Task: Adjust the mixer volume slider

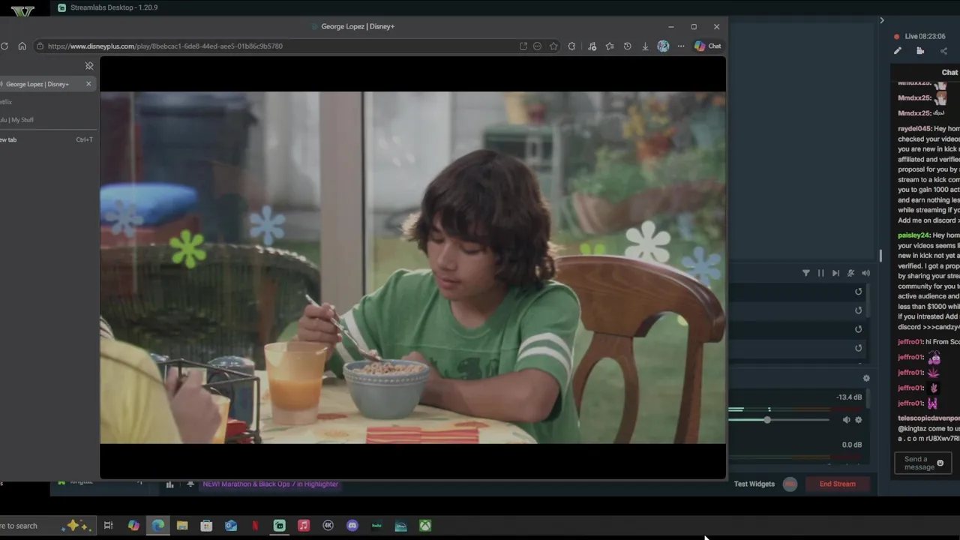Action: [x=767, y=420]
